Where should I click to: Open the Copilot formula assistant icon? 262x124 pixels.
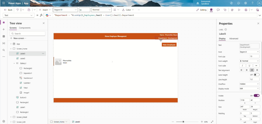tap(47, 15)
